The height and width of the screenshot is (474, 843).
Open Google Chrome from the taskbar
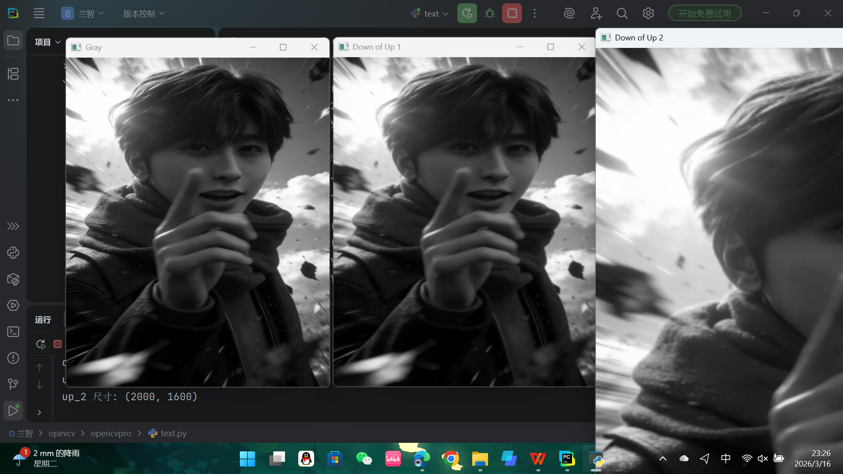(451, 459)
